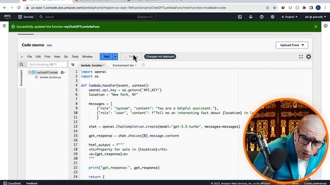Add a new editor tab with plus icon
This screenshot has width=330, height=185.
coord(143,65)
